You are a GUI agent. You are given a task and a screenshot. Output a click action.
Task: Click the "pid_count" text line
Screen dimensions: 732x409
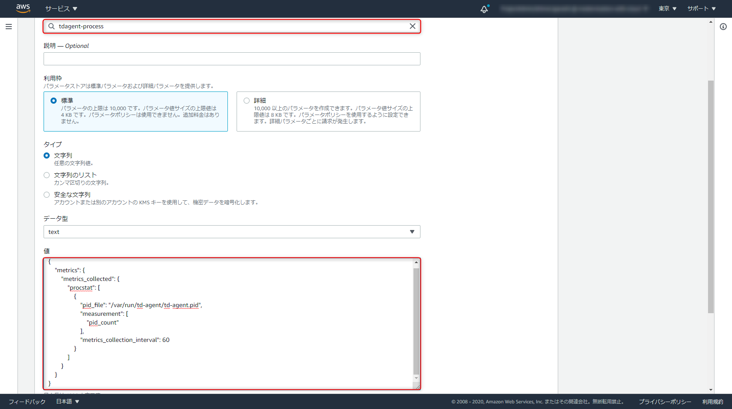(x=103, y=322)
